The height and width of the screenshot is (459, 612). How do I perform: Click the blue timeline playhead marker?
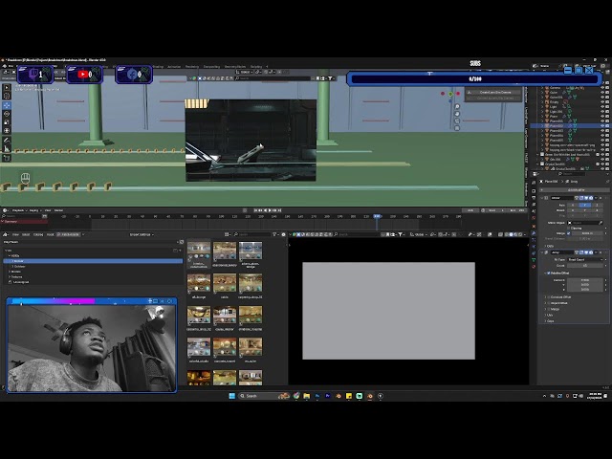tap(377, 216)
